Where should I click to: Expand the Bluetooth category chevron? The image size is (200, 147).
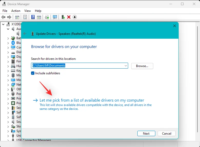(8, 43)
